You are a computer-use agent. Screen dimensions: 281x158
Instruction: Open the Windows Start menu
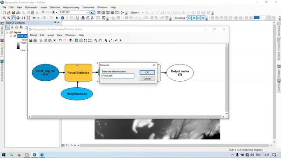(x=4, y=155)
